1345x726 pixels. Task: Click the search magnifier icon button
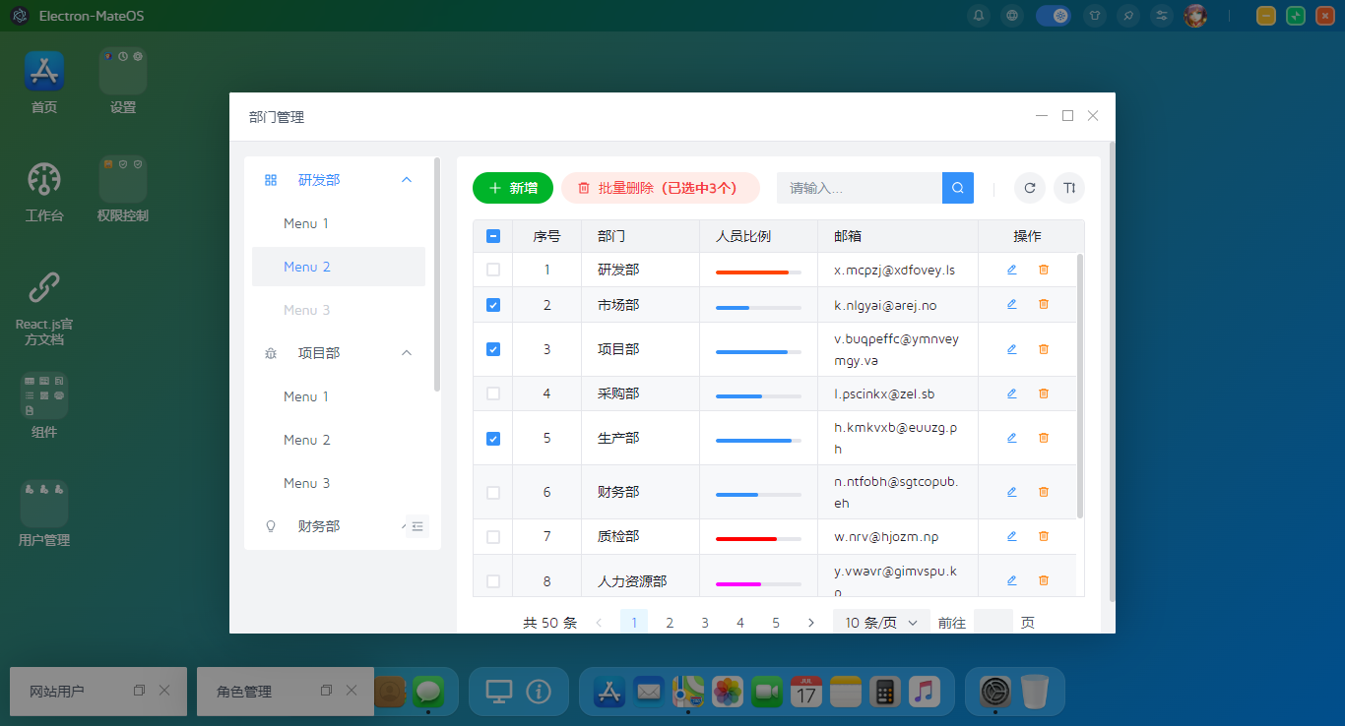click(x=957, y=188)
